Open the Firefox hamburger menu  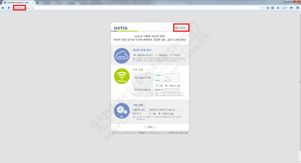(x=297, y=8)
